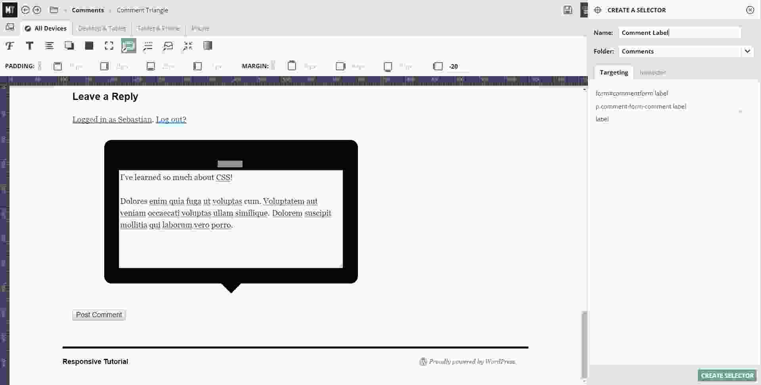This screenshot has width=761, height=385.
Task: Open the List styling group icon
Action: coord(49,46)
